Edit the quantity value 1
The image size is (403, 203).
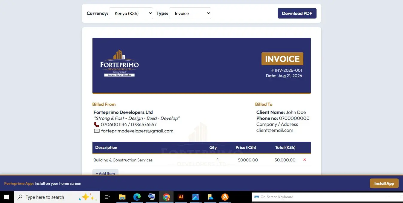click(218, 160)
